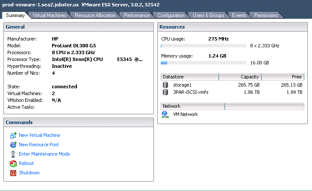Click the Resources panel header
Screen dimensions: 312x191
click(233, 27)
